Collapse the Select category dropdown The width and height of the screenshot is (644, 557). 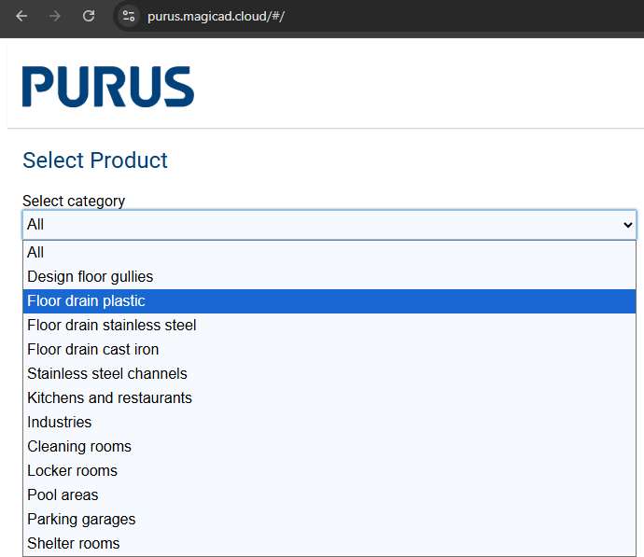[329, 225]
